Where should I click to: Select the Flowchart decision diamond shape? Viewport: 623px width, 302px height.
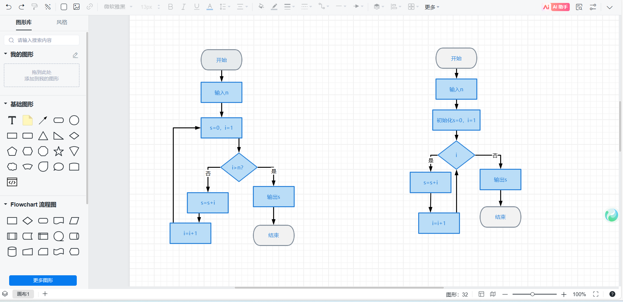[x=27, y=221]
